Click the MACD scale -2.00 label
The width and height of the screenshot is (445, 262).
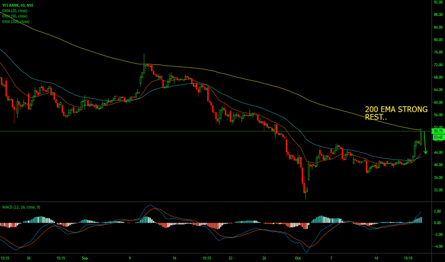pos(437,234)
